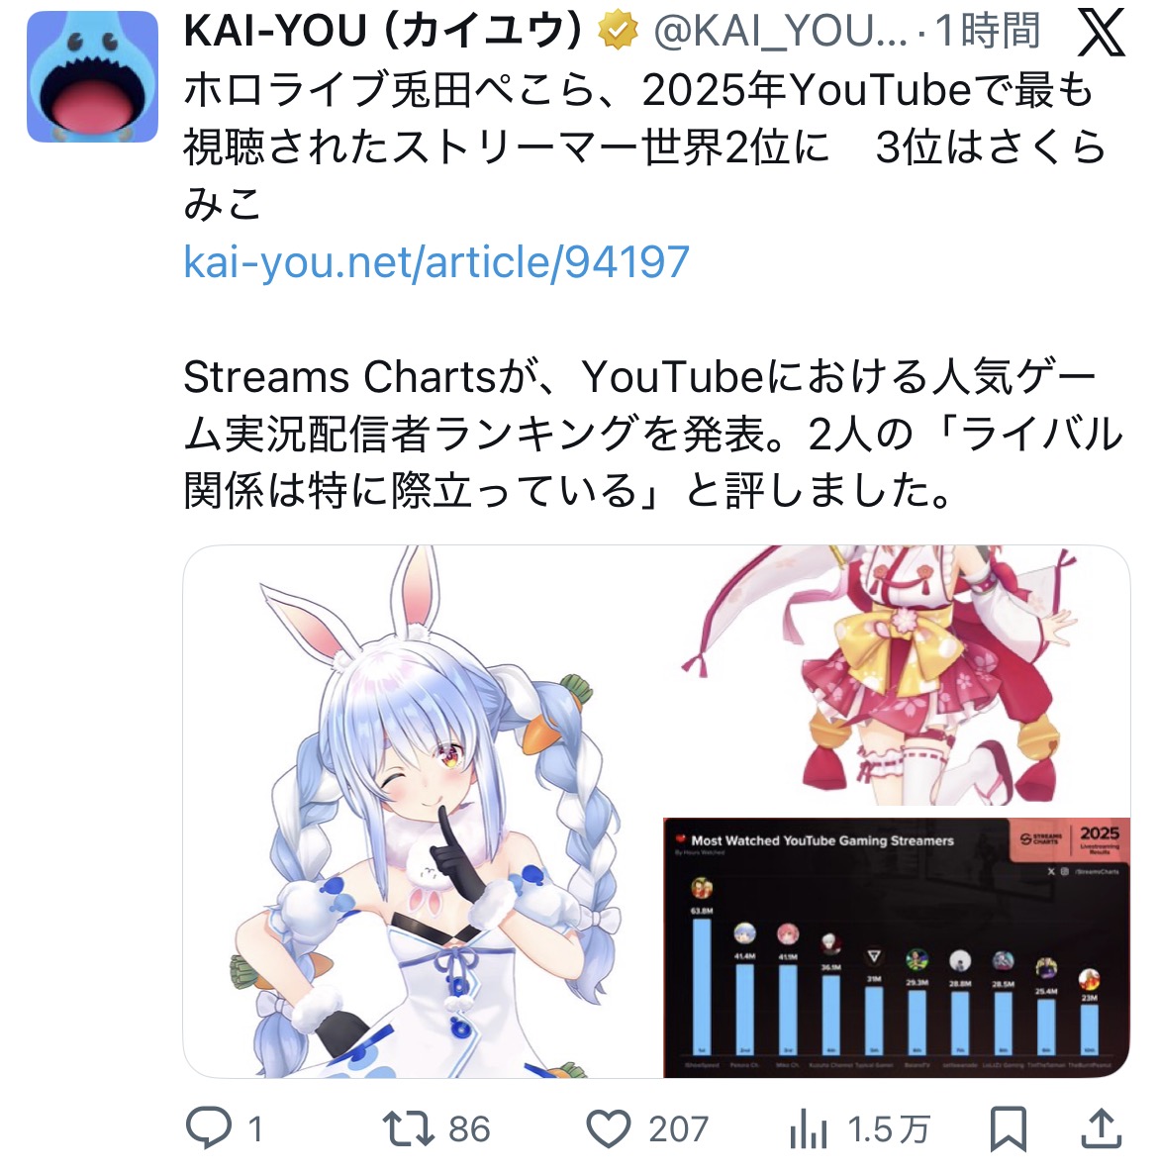Open the Pekora rabbit-girl illustration
The image size is (1158, 1174).
423,811
